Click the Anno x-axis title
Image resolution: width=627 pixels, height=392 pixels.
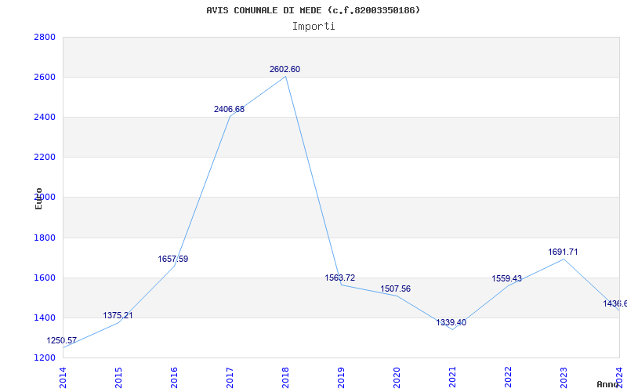coord(608,384)
